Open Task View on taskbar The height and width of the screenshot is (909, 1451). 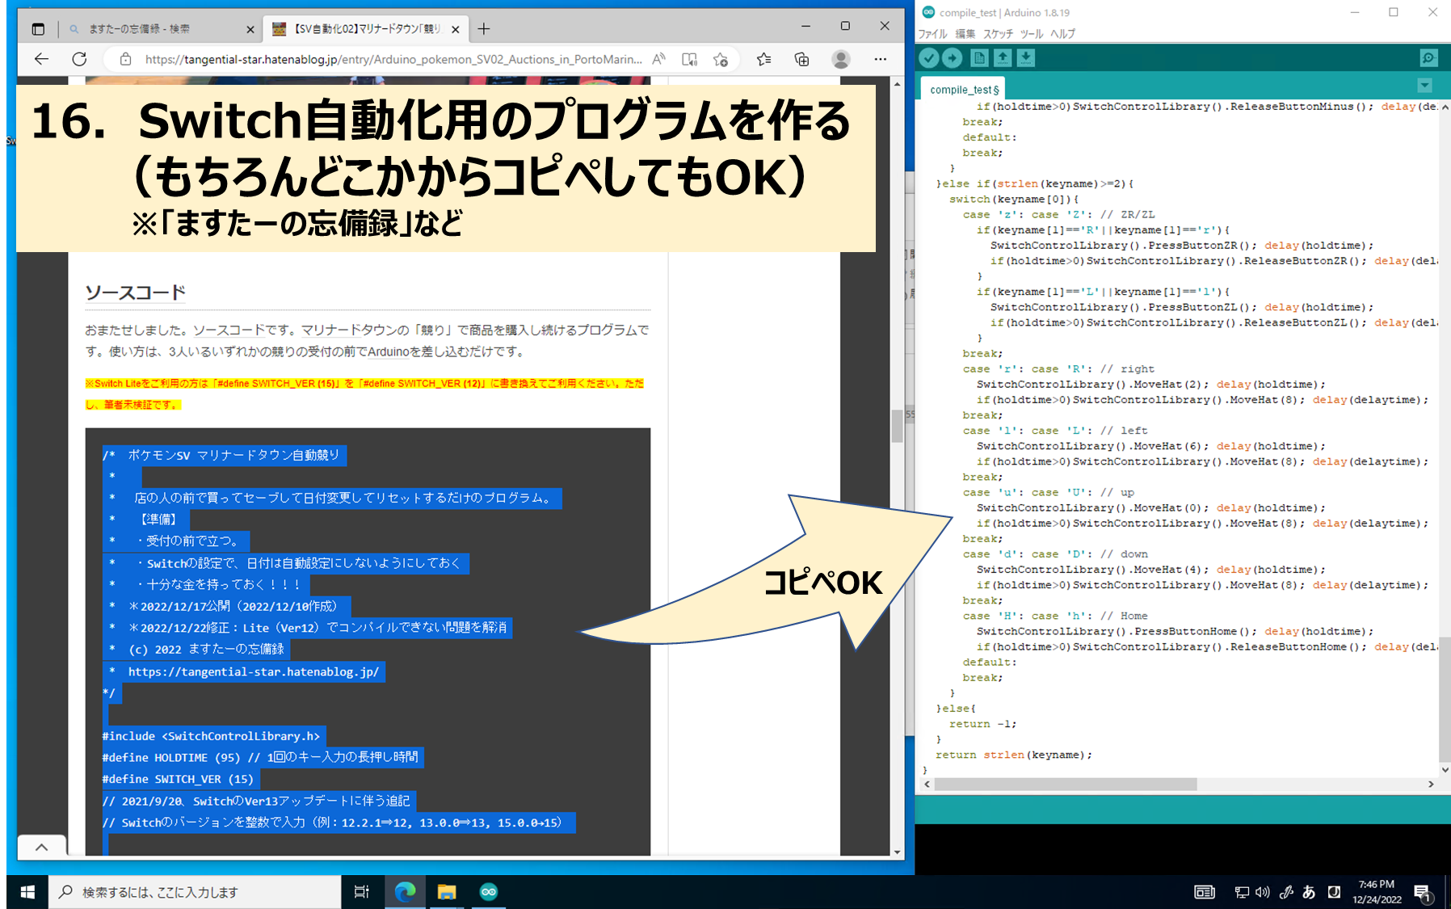361,892
